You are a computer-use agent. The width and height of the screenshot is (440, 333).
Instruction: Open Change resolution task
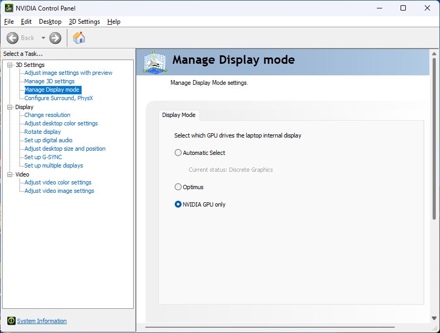tap(47, 115)
